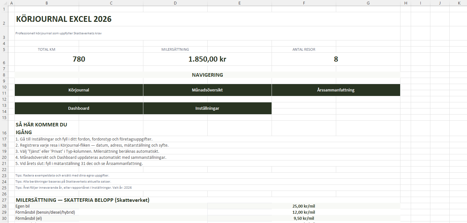Select row 27 header
The height and width of the screenshot is (223, 467).
pyautogui.click(x=4, y=200)
